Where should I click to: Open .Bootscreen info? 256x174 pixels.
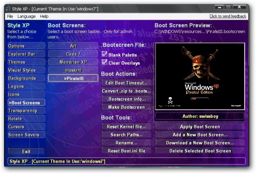tap(127, 99)
